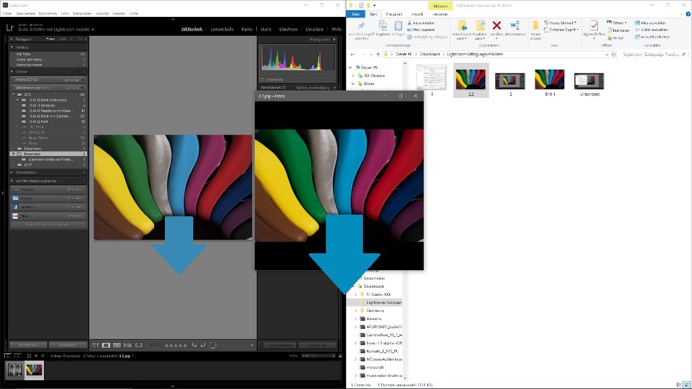Viewport: 692px width, 389px height.
Task: Open the Ad-hoc Entwicklung panel dropdown
Action: tap(333, 87)
